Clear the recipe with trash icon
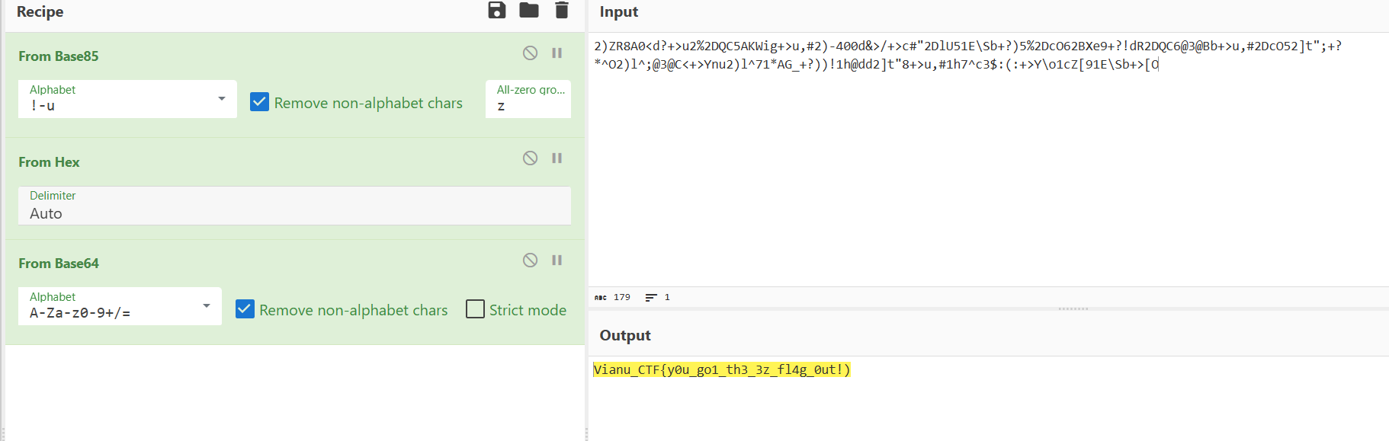 click(562, 11)
